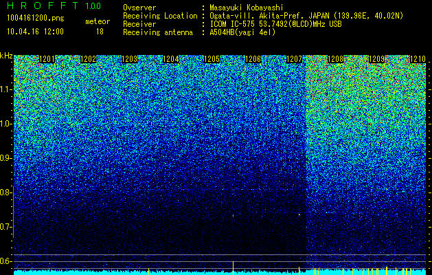
Task: Click the date stamp 10.04.16 12:00
Action: pos(35,32)
